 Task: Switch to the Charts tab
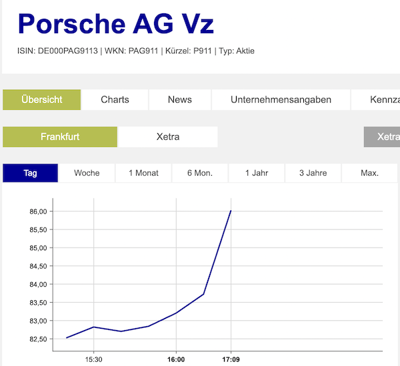click(115, 100)
